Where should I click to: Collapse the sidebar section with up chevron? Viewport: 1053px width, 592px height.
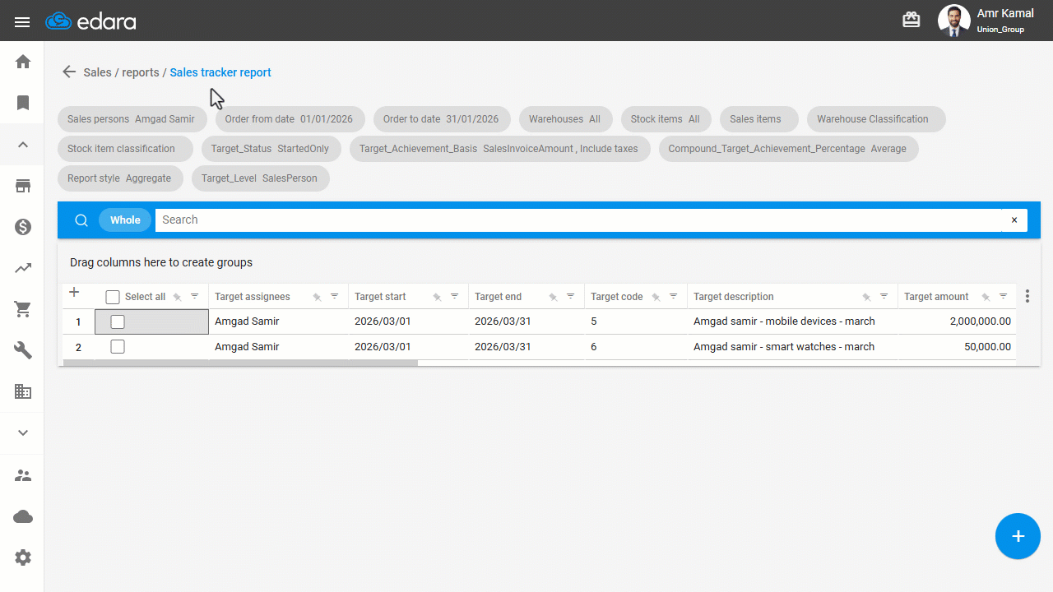click(x=23, y=145)
